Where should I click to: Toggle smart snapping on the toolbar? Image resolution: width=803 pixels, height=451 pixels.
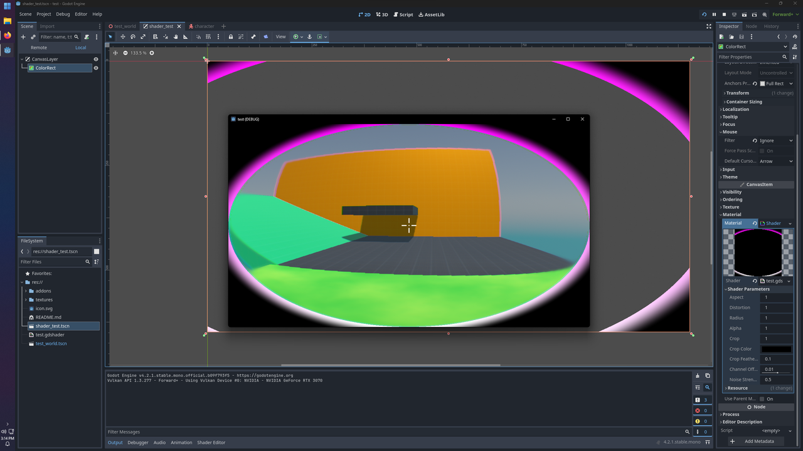pos(198,36)
